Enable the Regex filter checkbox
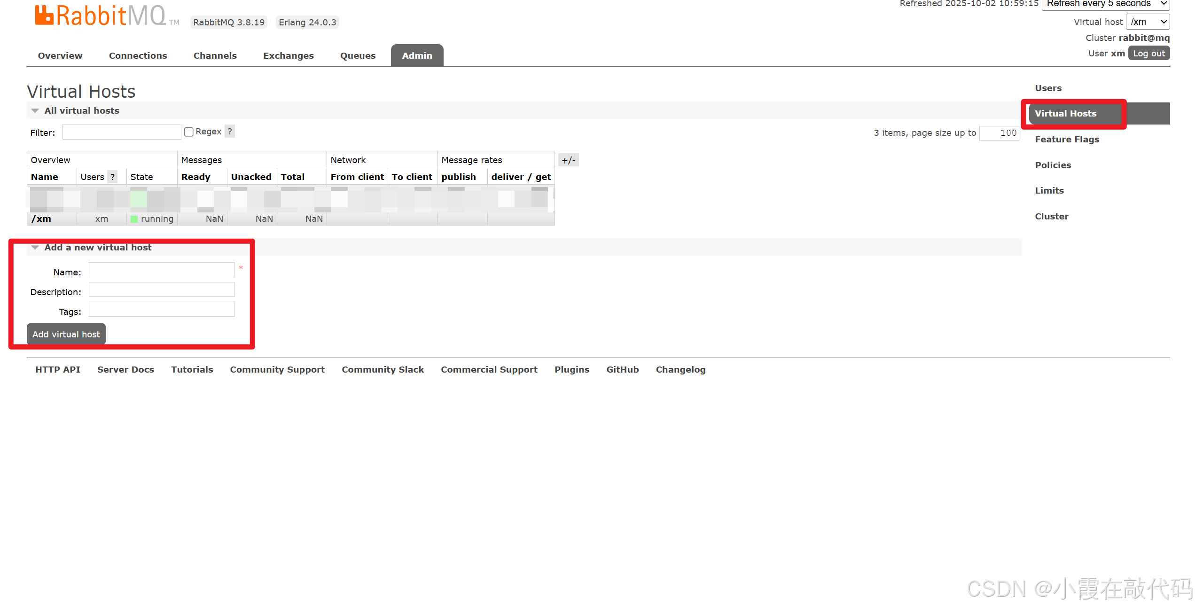 (x=189, y=132)
